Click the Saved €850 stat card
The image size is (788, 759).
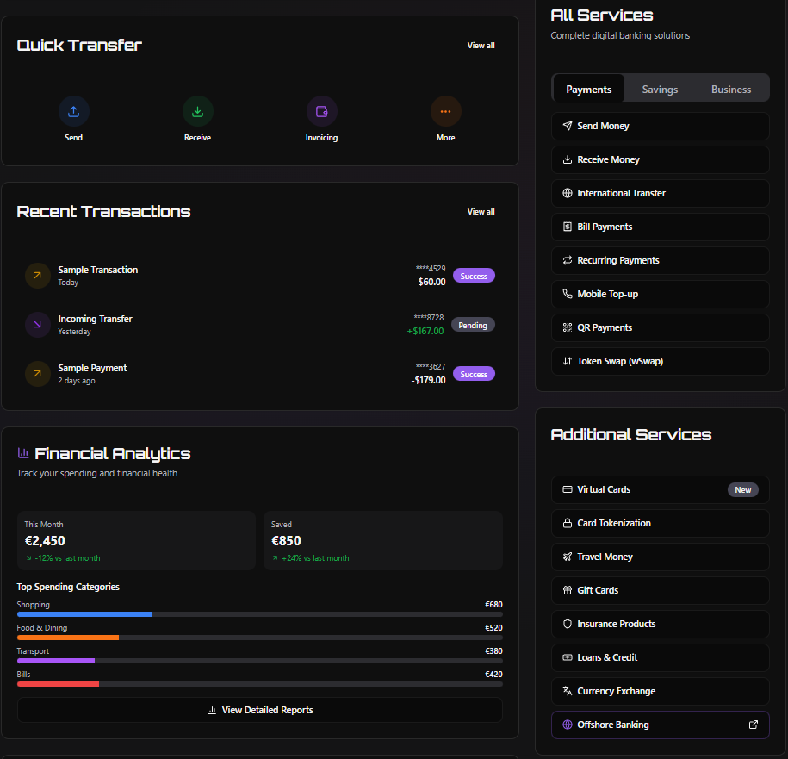point(382,540)
